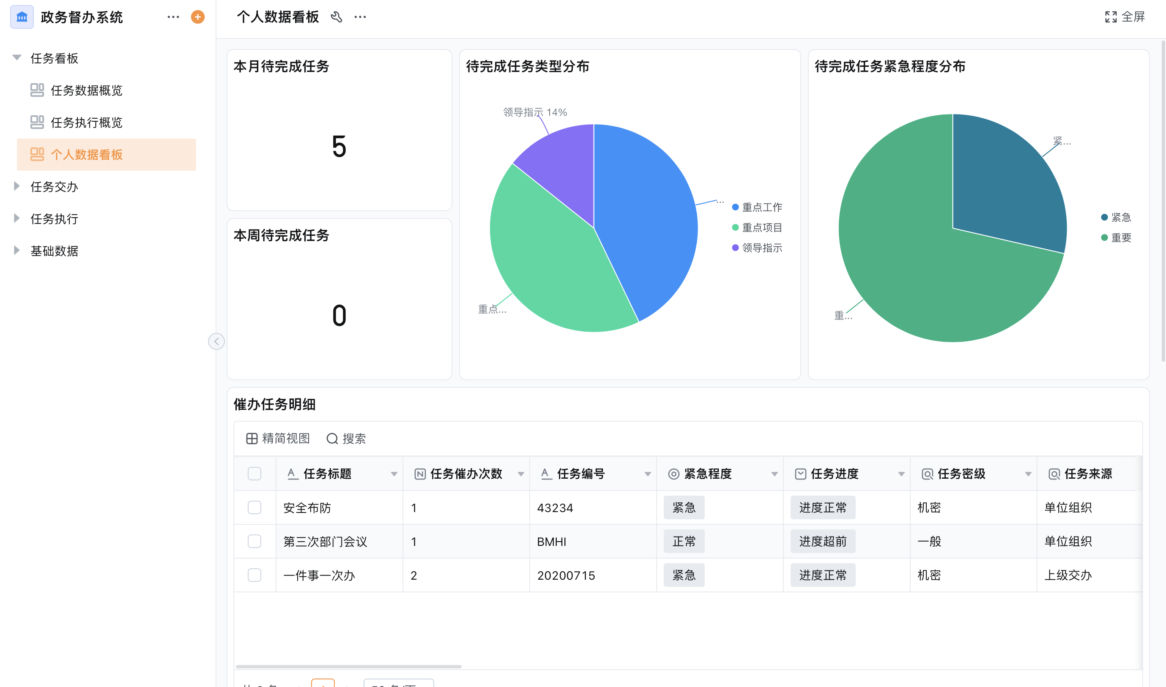Open the 紧急程度 column dropdown arrow
The width and height of the screenshot is (1166, 687).
pos(774,474)
